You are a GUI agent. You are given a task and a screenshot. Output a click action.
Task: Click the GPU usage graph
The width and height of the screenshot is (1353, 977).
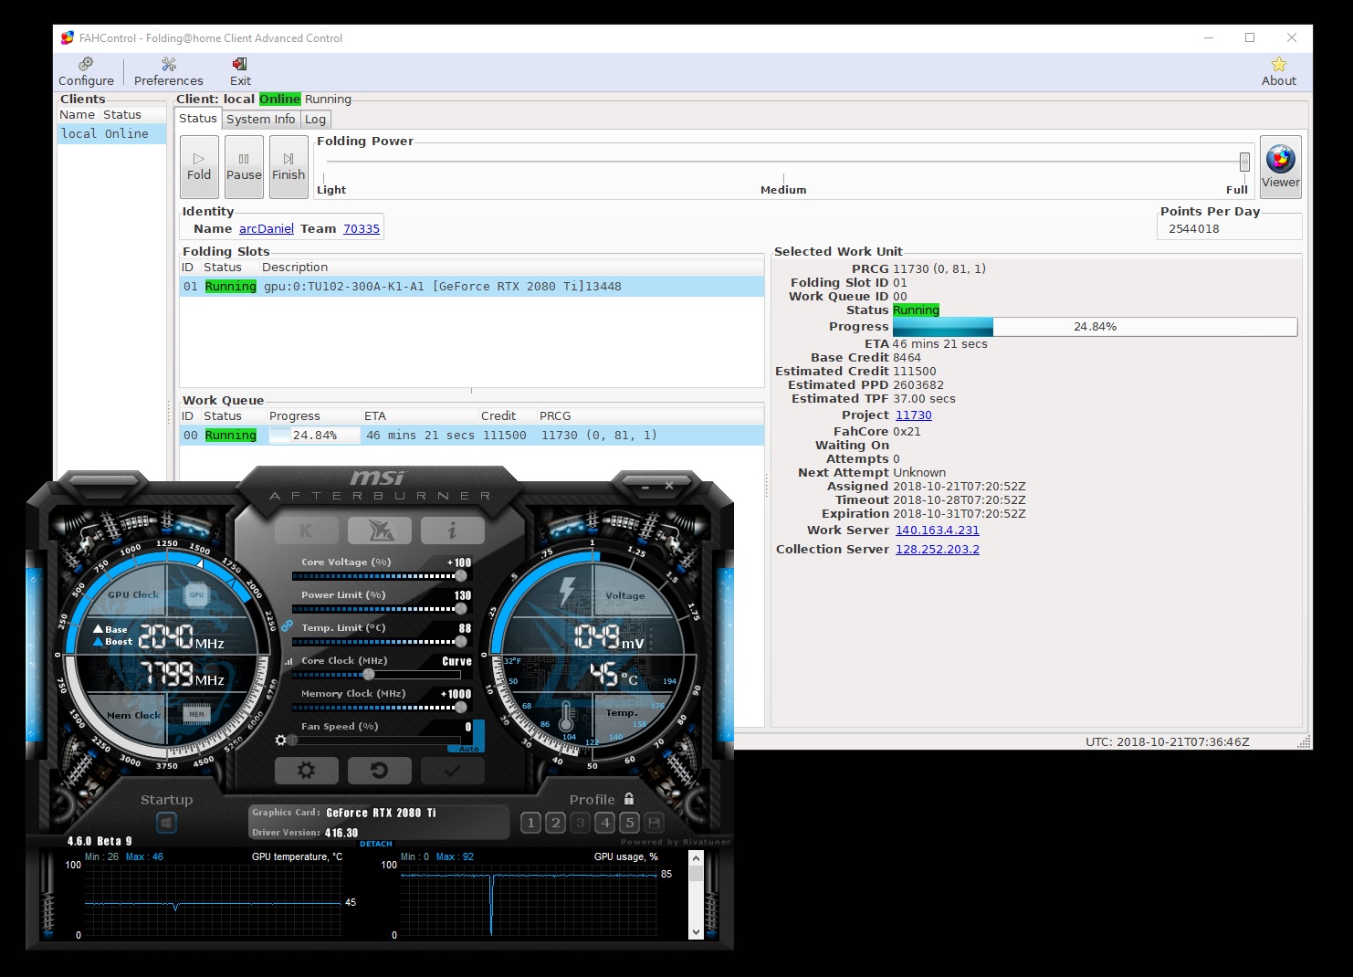(x=529, y=900)
